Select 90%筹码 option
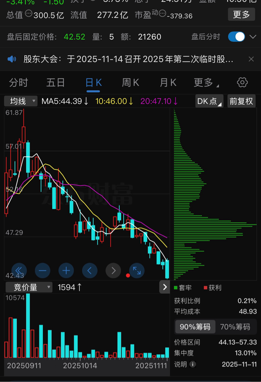 coord(195,327)
